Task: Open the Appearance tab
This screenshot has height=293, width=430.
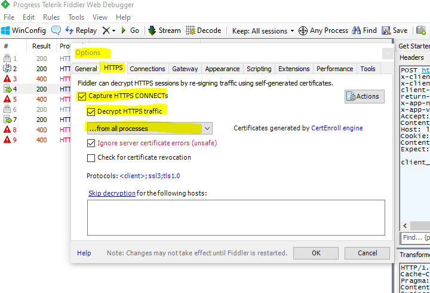Action: (x=222, y=69)
